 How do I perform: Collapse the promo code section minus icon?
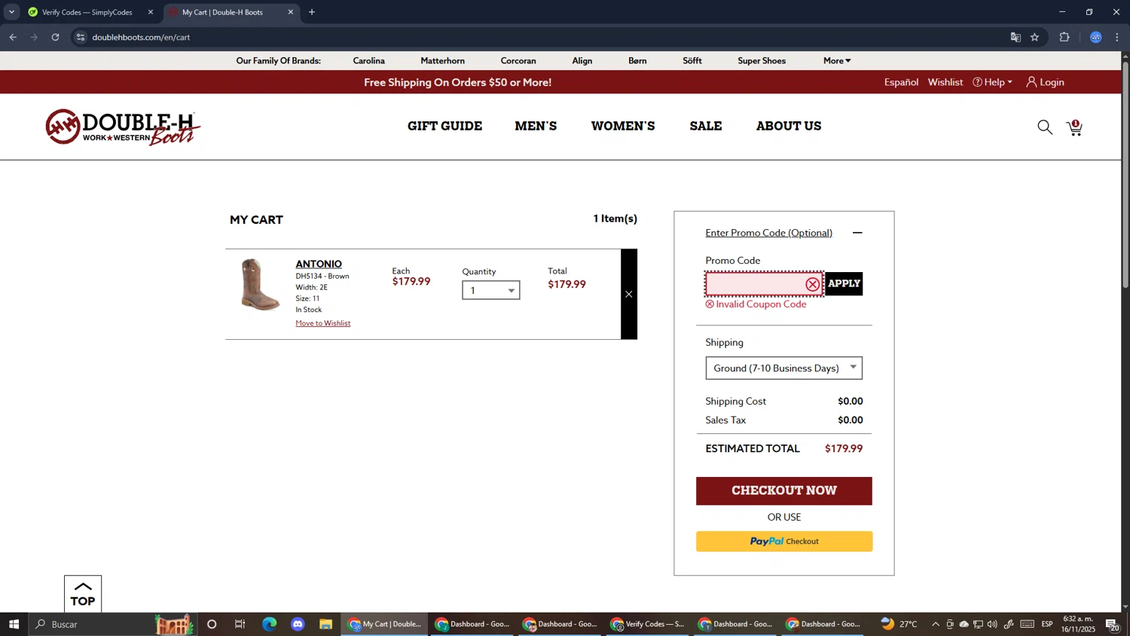(x=857, y=233)
